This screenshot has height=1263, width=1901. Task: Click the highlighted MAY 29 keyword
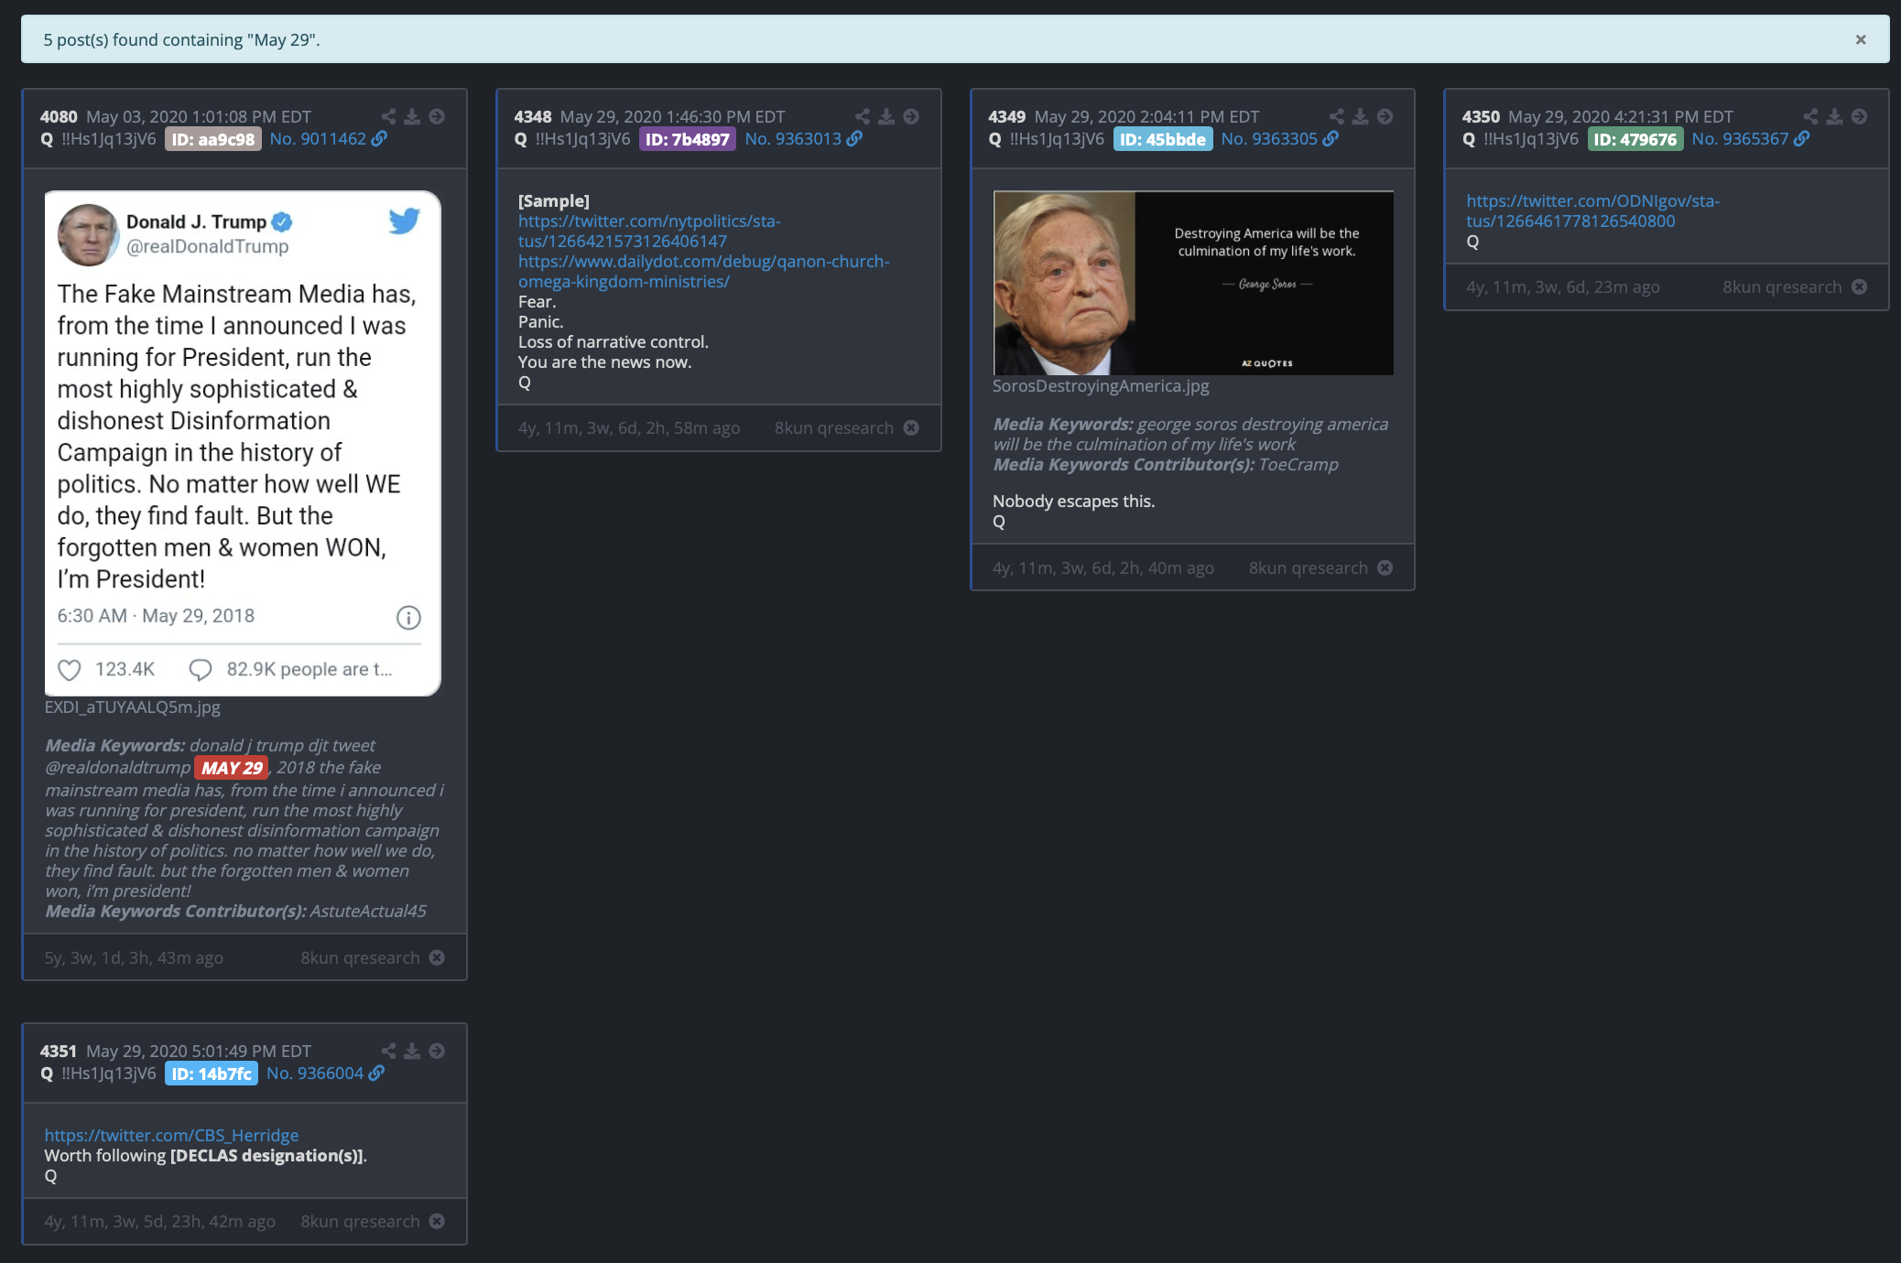(232, 768)
